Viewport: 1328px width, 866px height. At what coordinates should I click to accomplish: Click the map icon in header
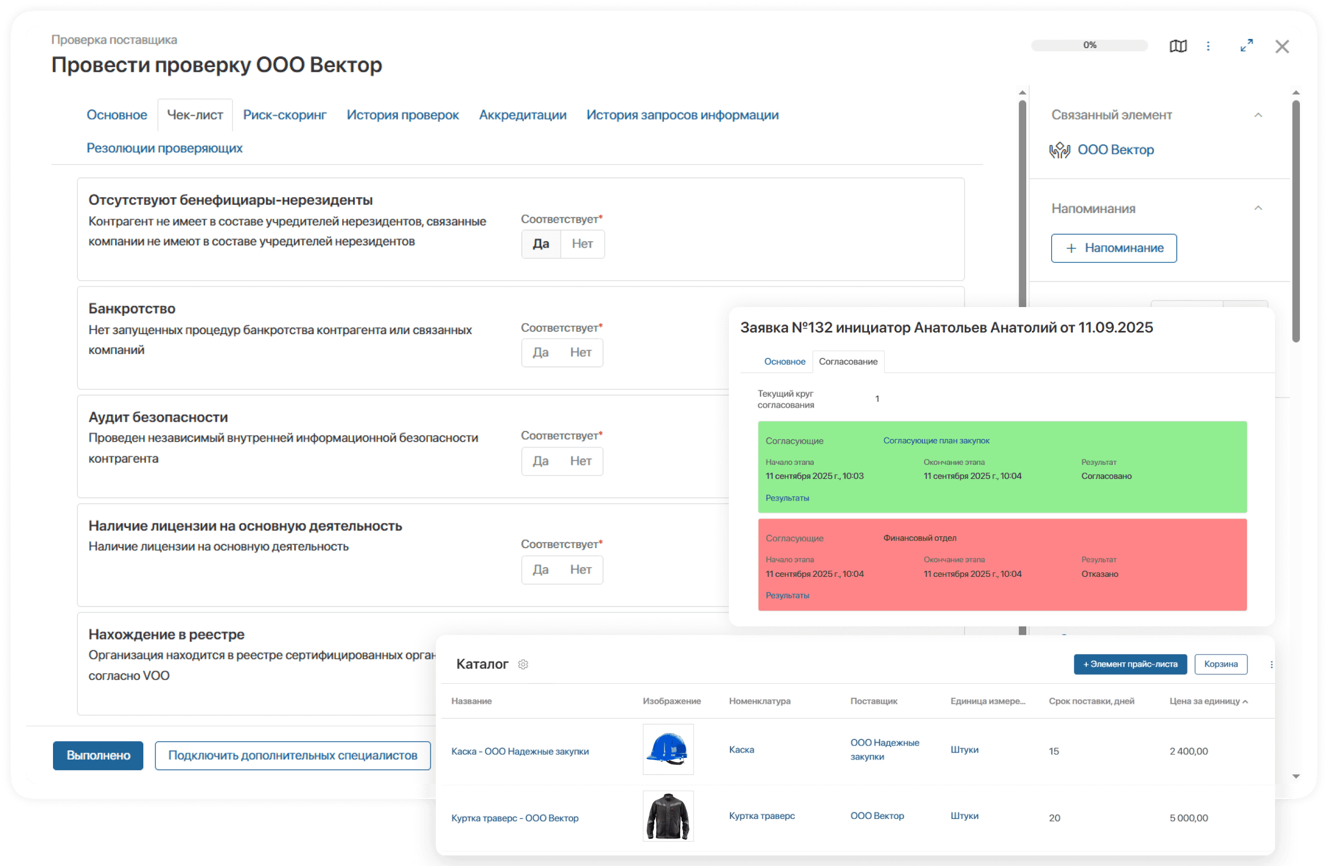click(1177, 46)
